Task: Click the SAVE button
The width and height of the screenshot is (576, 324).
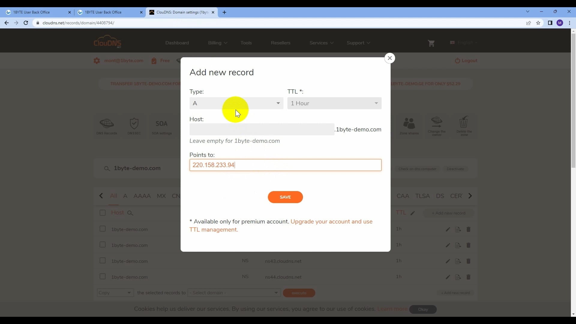Action: pos(285,197)
